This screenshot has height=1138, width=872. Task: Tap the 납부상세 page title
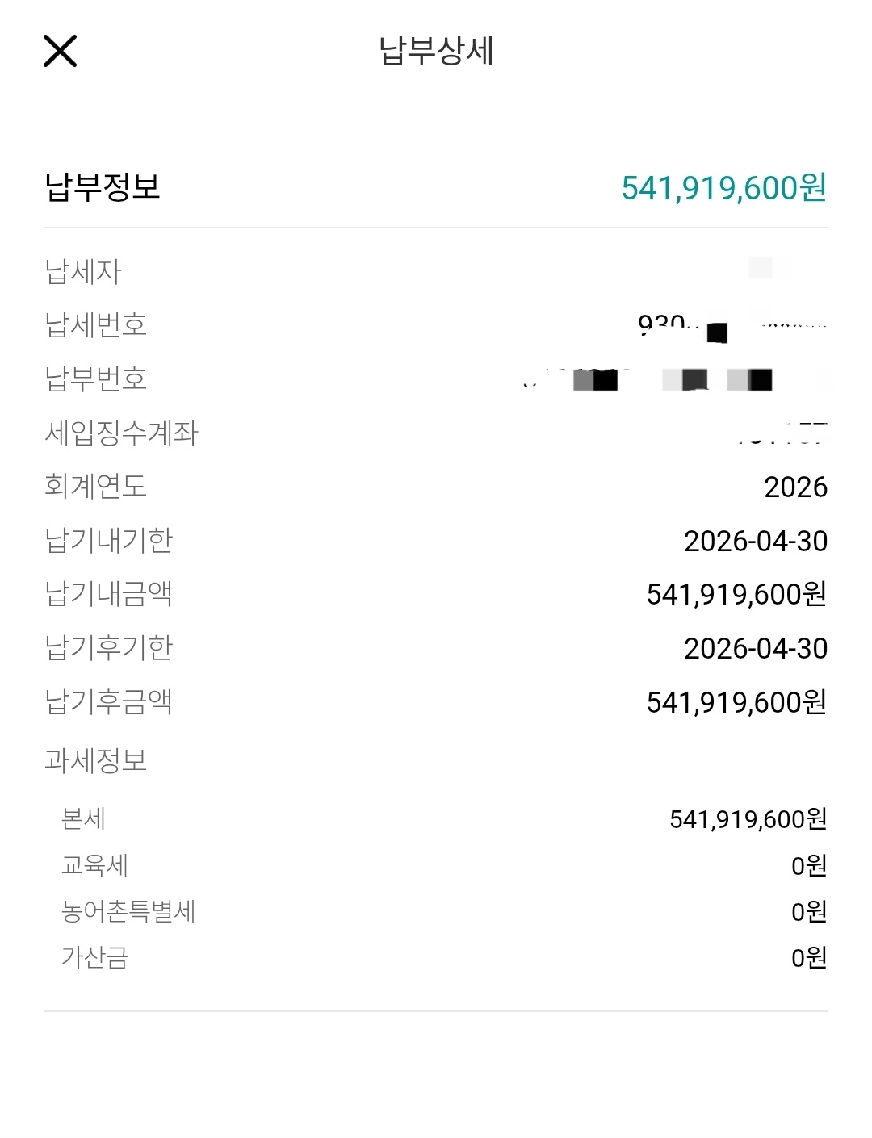coord(436,51)
